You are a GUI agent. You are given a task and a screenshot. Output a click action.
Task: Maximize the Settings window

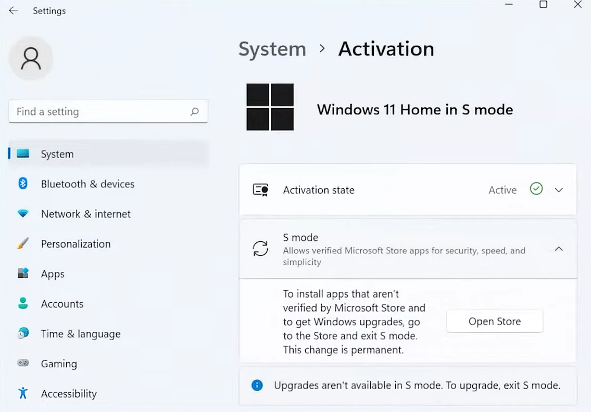543,5
